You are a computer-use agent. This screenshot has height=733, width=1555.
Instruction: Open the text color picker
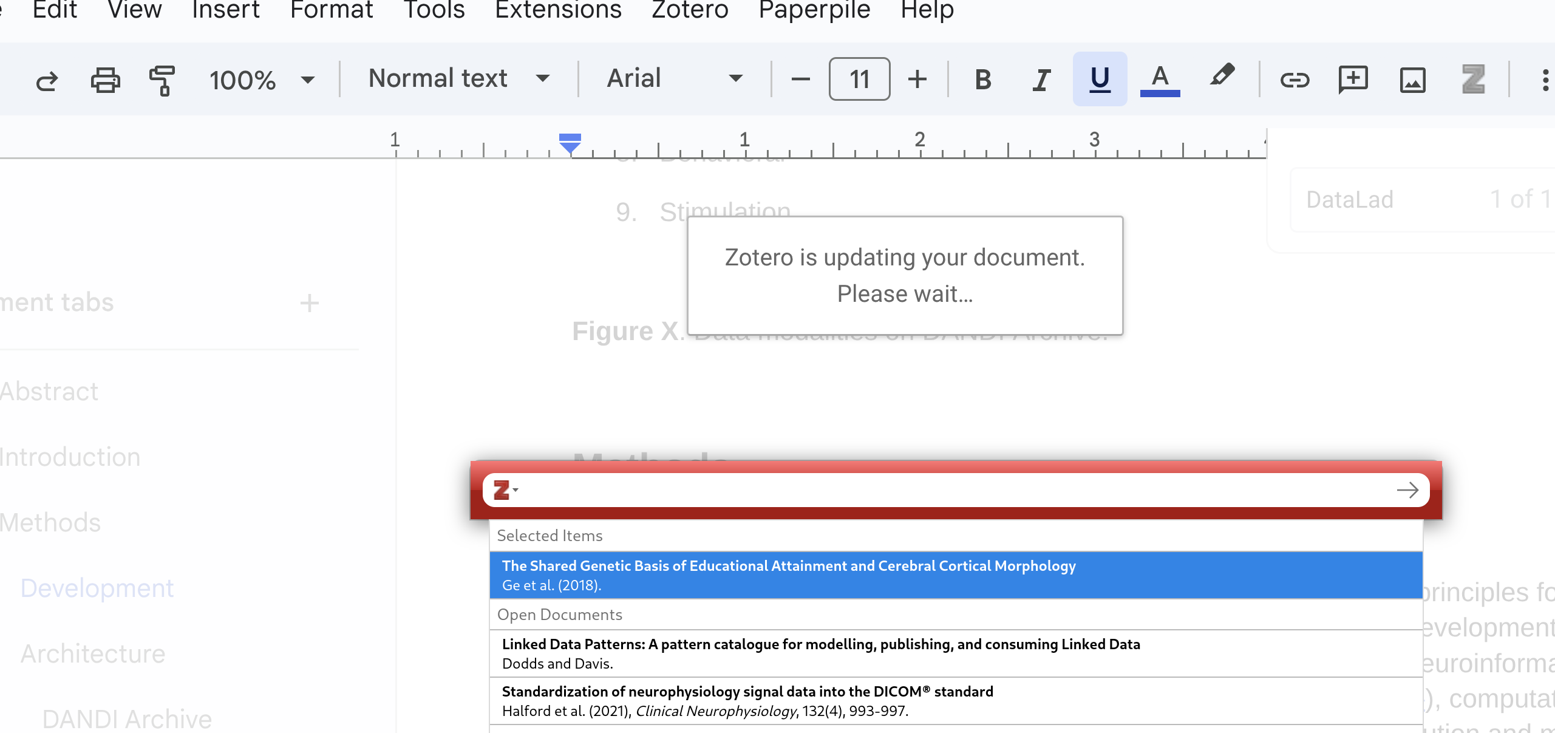click(x=1160, y=80)
